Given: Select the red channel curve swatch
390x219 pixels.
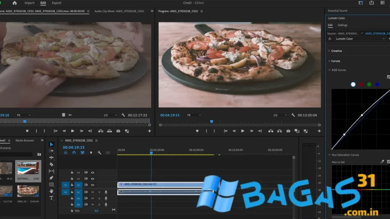Looking at the screenshot, I should (361, 84).
